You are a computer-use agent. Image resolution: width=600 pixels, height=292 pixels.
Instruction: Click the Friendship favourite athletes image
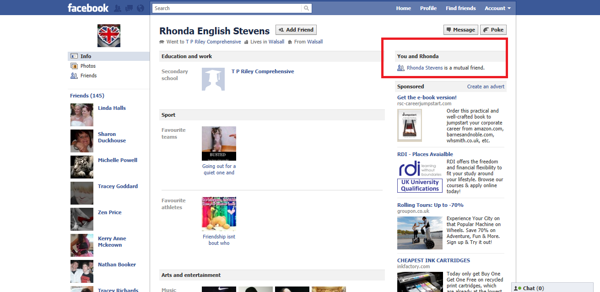pyautogui.click(x=219, y=214)
